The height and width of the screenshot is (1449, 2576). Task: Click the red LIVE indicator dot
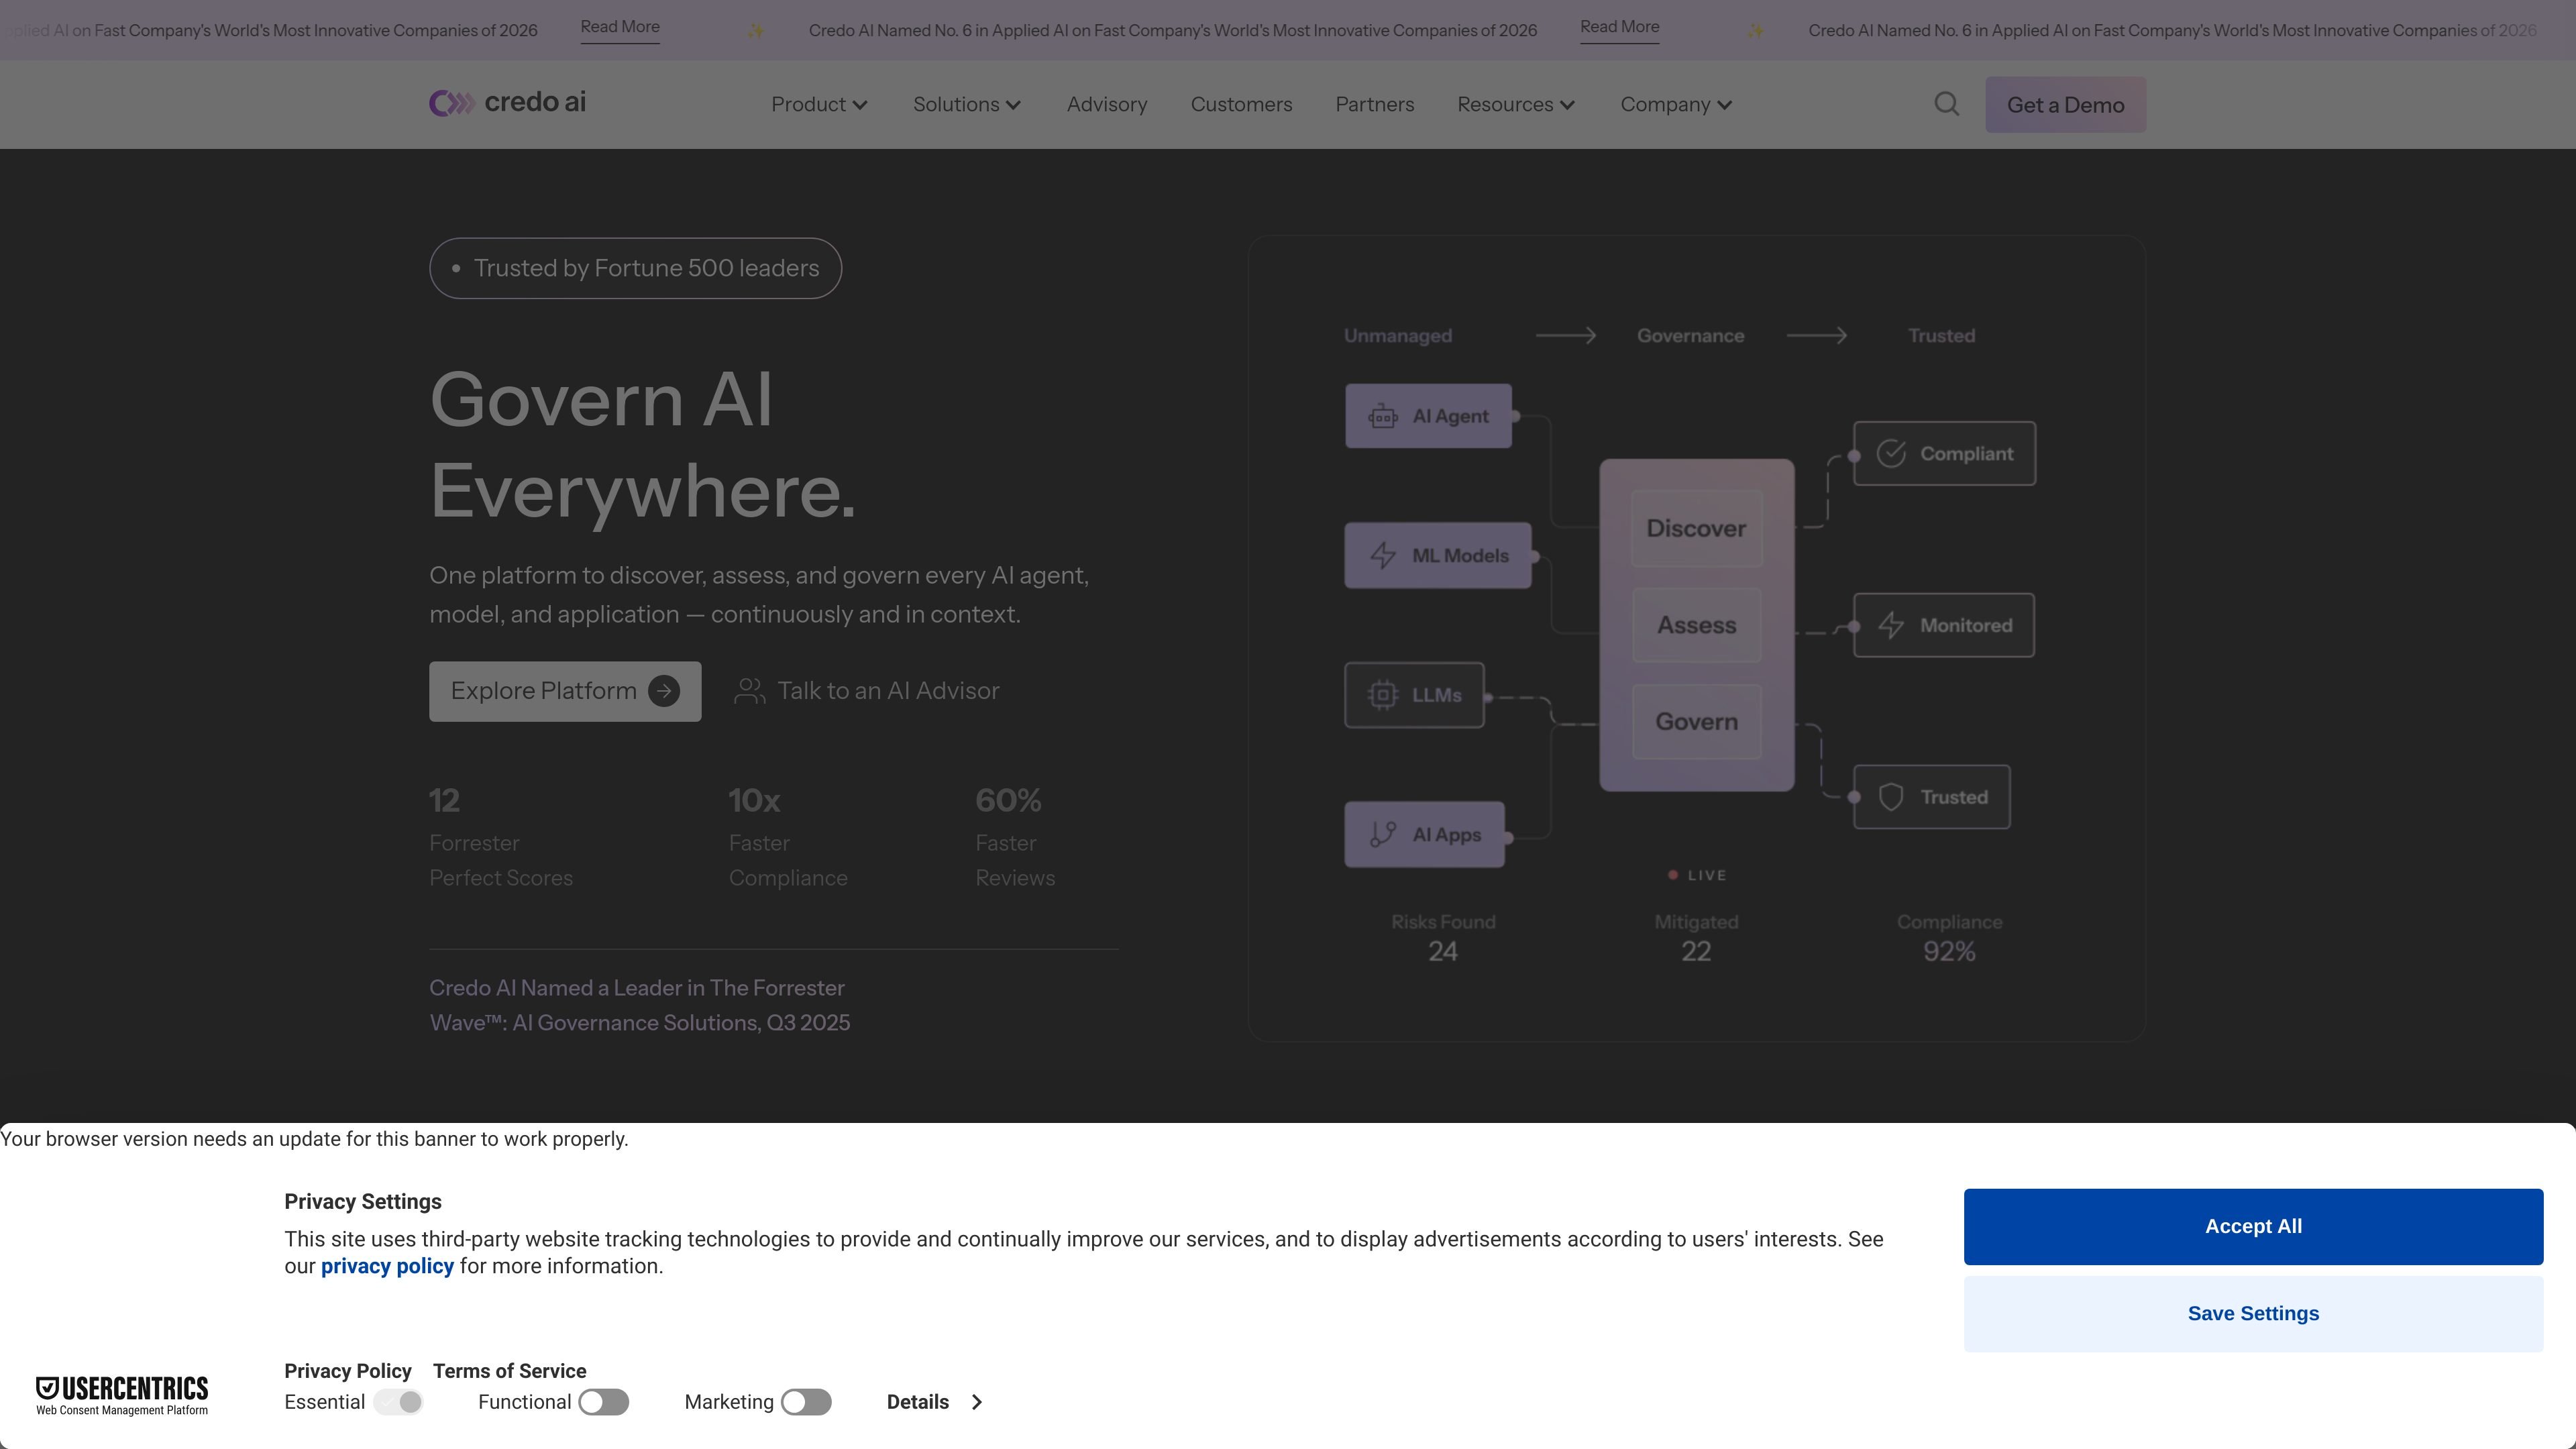[1673, 875]
